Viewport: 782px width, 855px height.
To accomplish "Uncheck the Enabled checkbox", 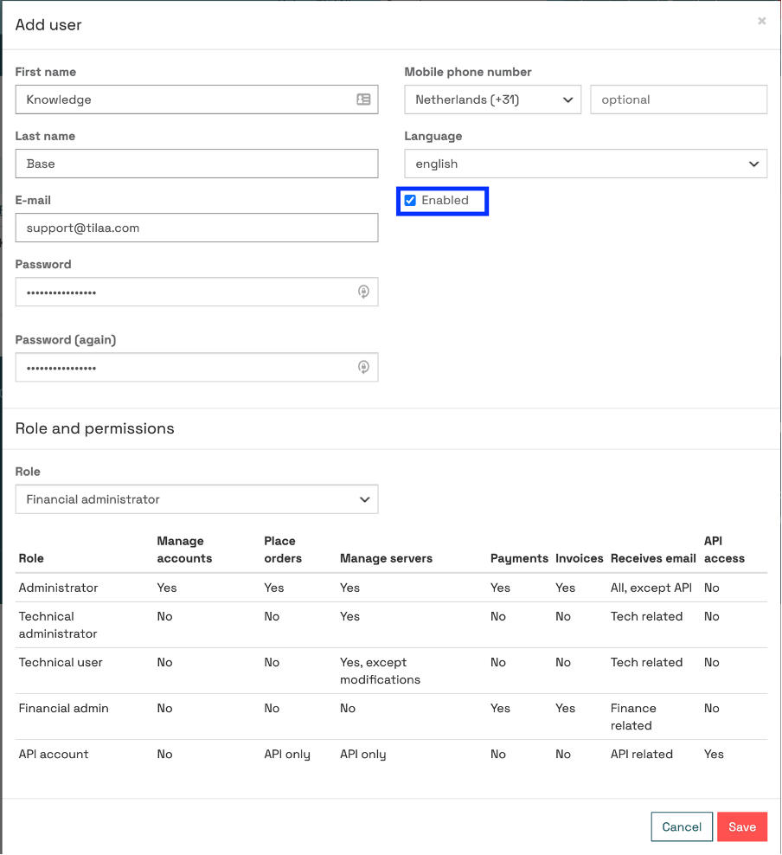I will point(410,200).
